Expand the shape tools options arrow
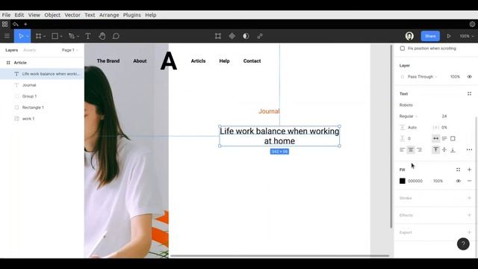The image size is (478, 269). 61,37
